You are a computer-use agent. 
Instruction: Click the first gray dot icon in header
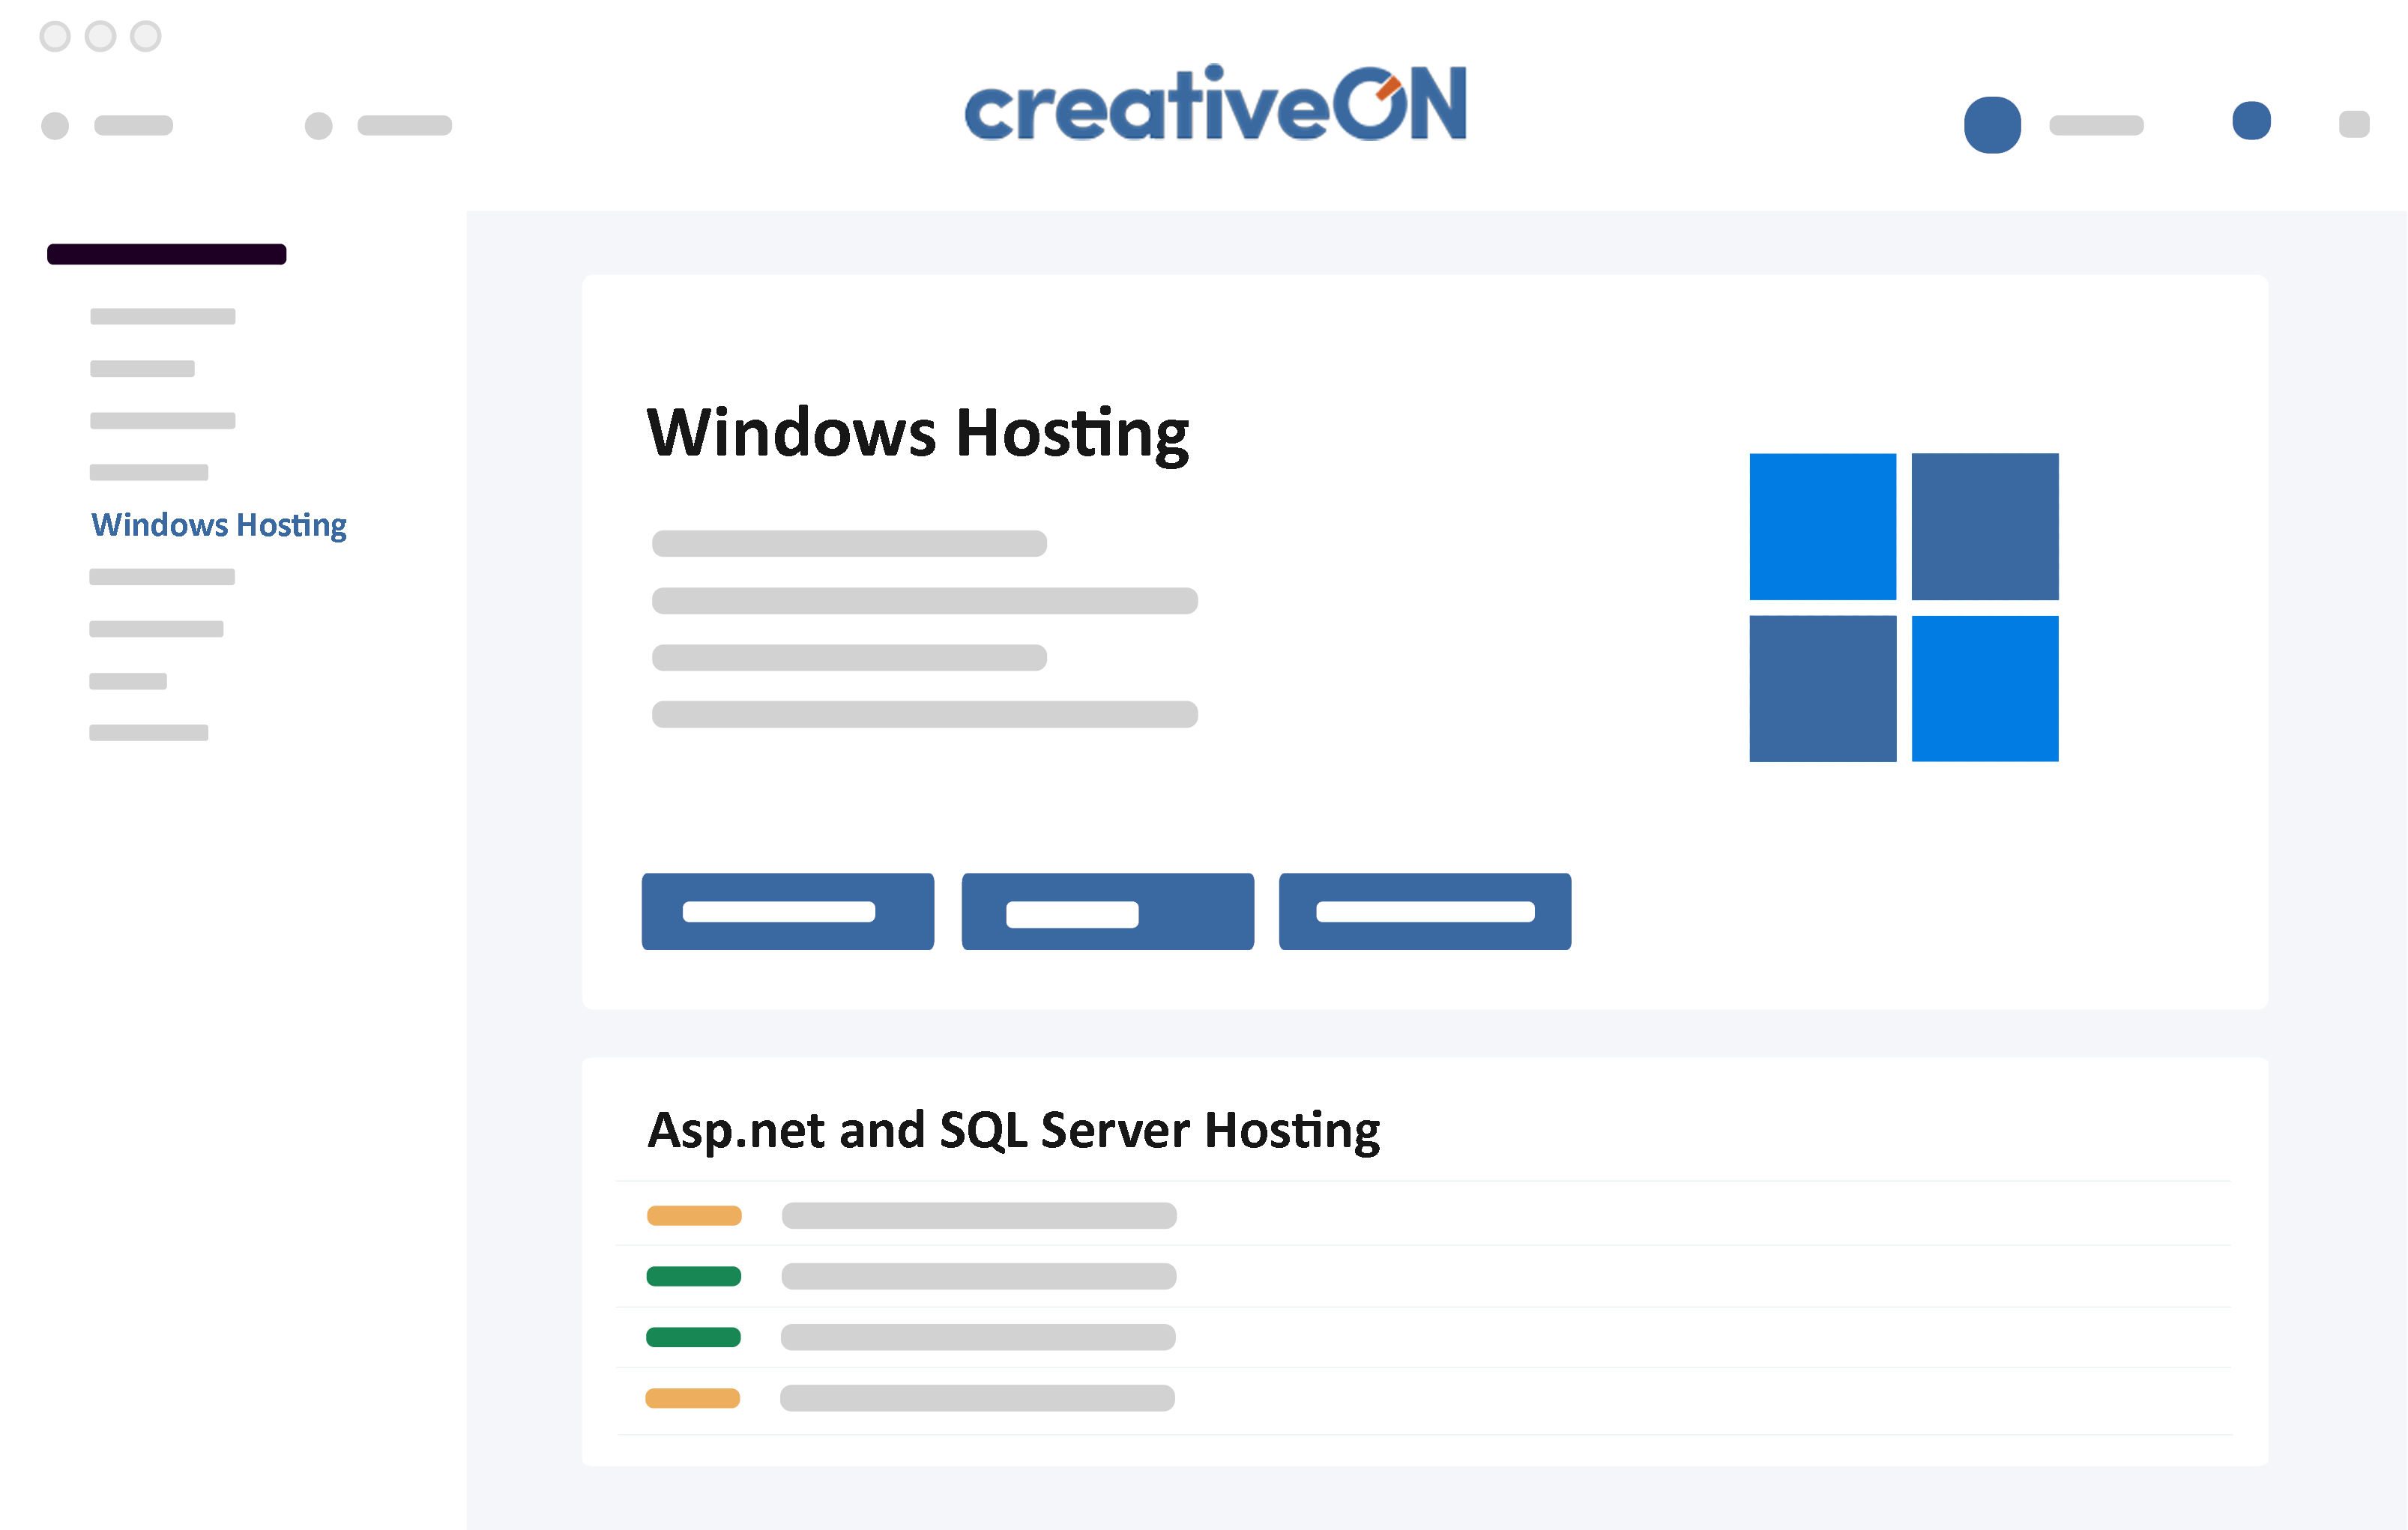pos(55,126)
